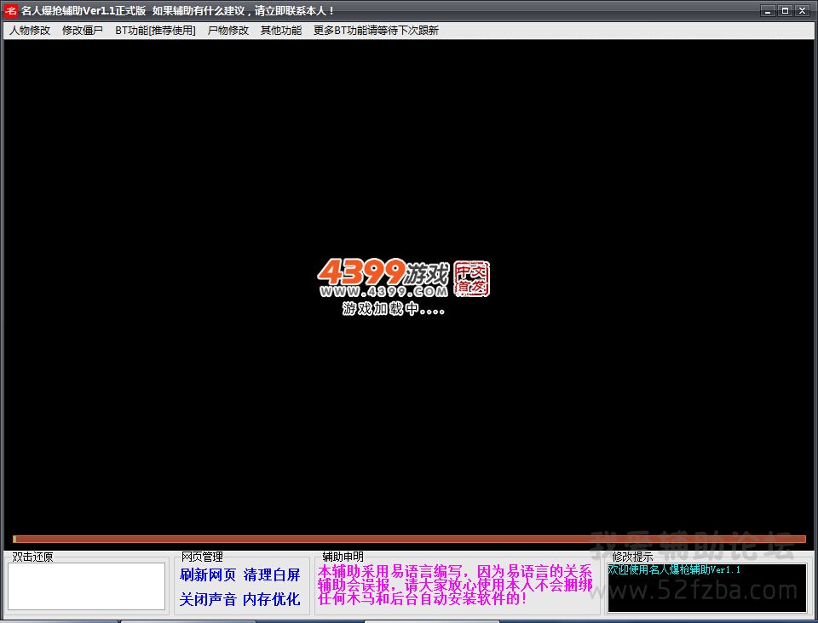Open the BT功能[推荐使用] menu
The image size is (818, 623).
[155, 31]
